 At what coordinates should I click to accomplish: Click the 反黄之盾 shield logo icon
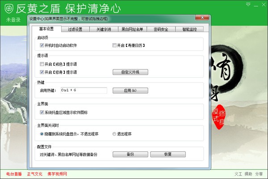[x=8, y=8]
